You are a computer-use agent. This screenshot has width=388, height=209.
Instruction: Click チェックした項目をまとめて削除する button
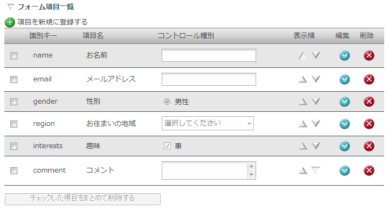tap(82, 199)
